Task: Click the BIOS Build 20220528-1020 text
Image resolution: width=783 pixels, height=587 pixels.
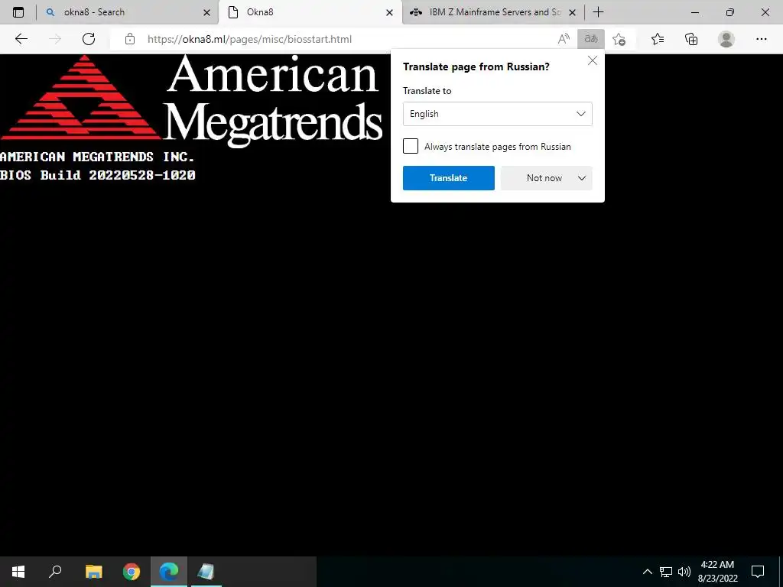Action: pyautogui.click(x=98, y=175)
